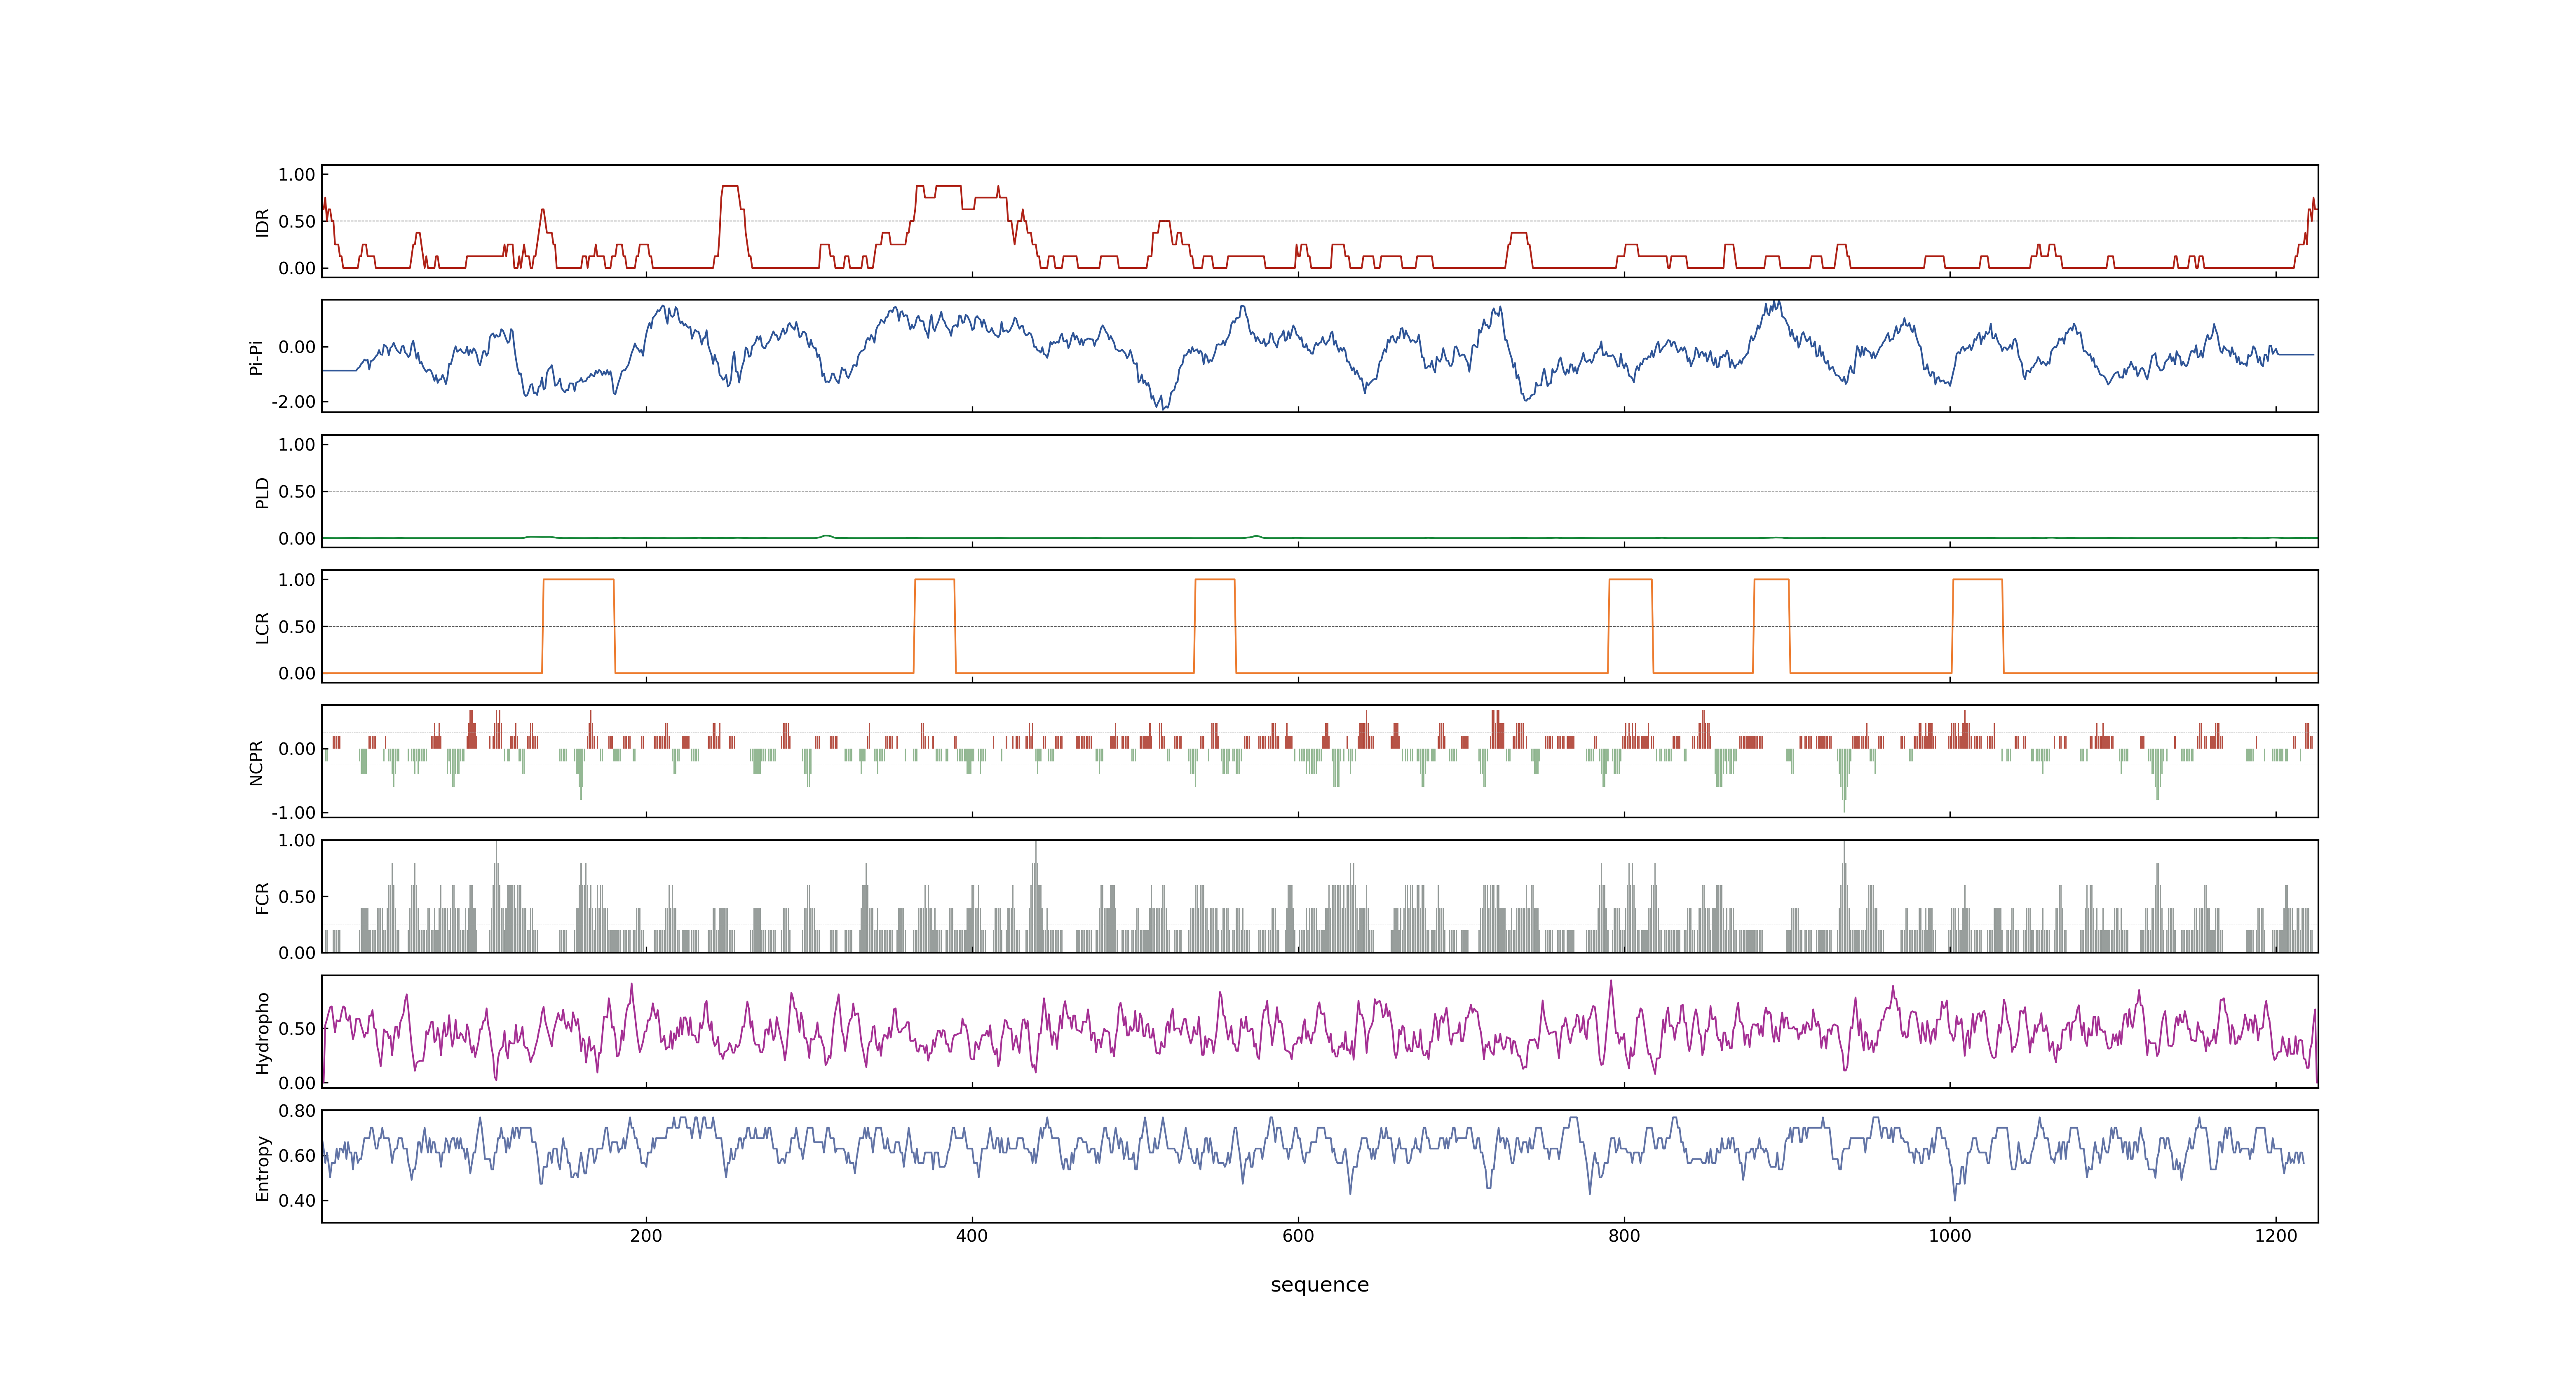Click the 0.40 tick in Entropy panel
This screenshot has height=1374, width=2576.
click(x=297, y=1201)
